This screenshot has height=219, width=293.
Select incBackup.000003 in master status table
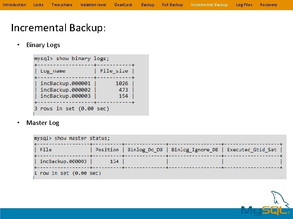(63, 161)
